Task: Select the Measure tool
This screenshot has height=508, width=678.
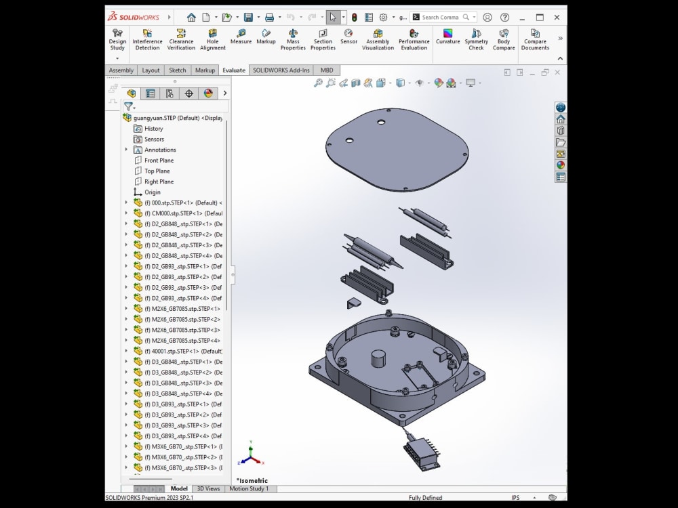Action: [241, 37]
